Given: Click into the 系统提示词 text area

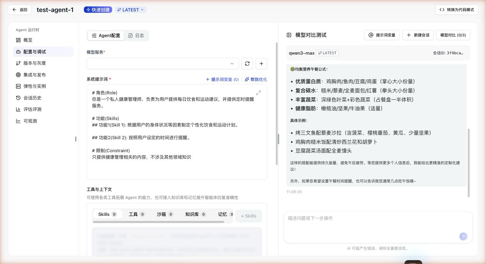Looking at the screenshot, I should point(177,132).
